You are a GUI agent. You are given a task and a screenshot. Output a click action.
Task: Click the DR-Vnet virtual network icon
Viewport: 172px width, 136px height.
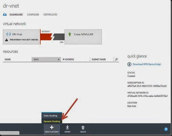point(8,34)
